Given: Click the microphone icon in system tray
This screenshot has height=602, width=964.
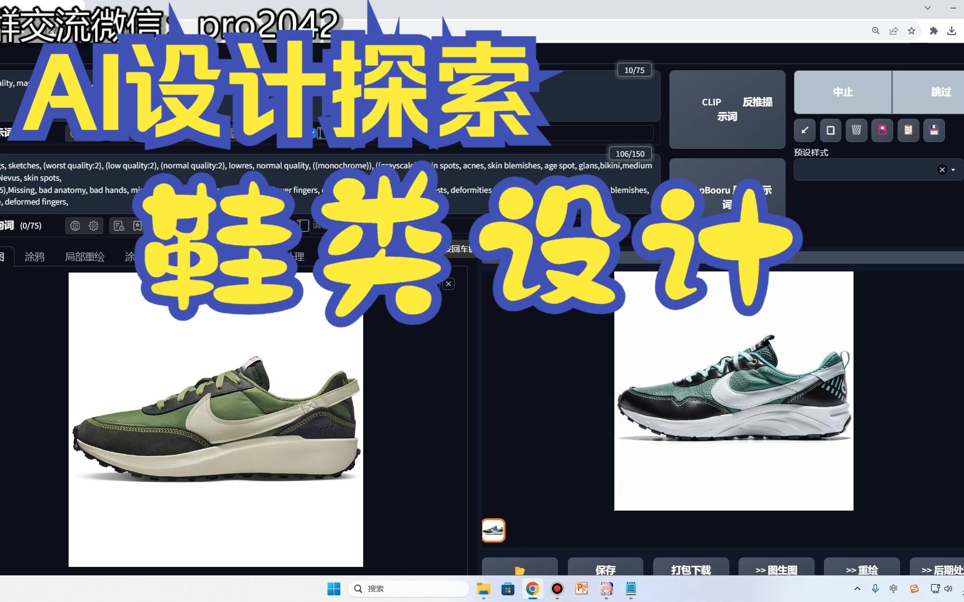Looking at the screenshot, I should [x=875, y=589].
